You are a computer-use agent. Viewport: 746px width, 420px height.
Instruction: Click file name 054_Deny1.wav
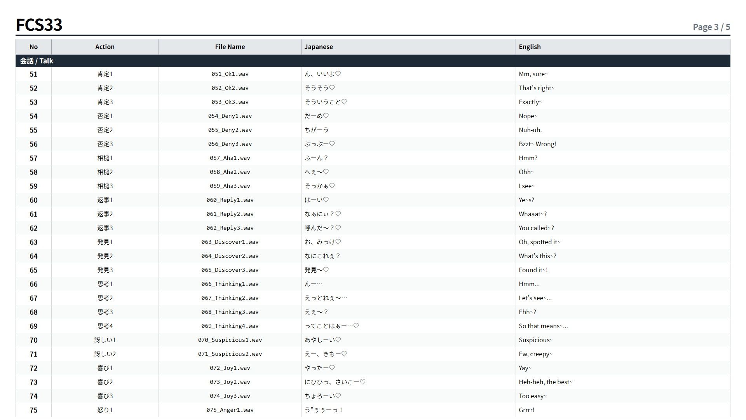click(230, 116)
